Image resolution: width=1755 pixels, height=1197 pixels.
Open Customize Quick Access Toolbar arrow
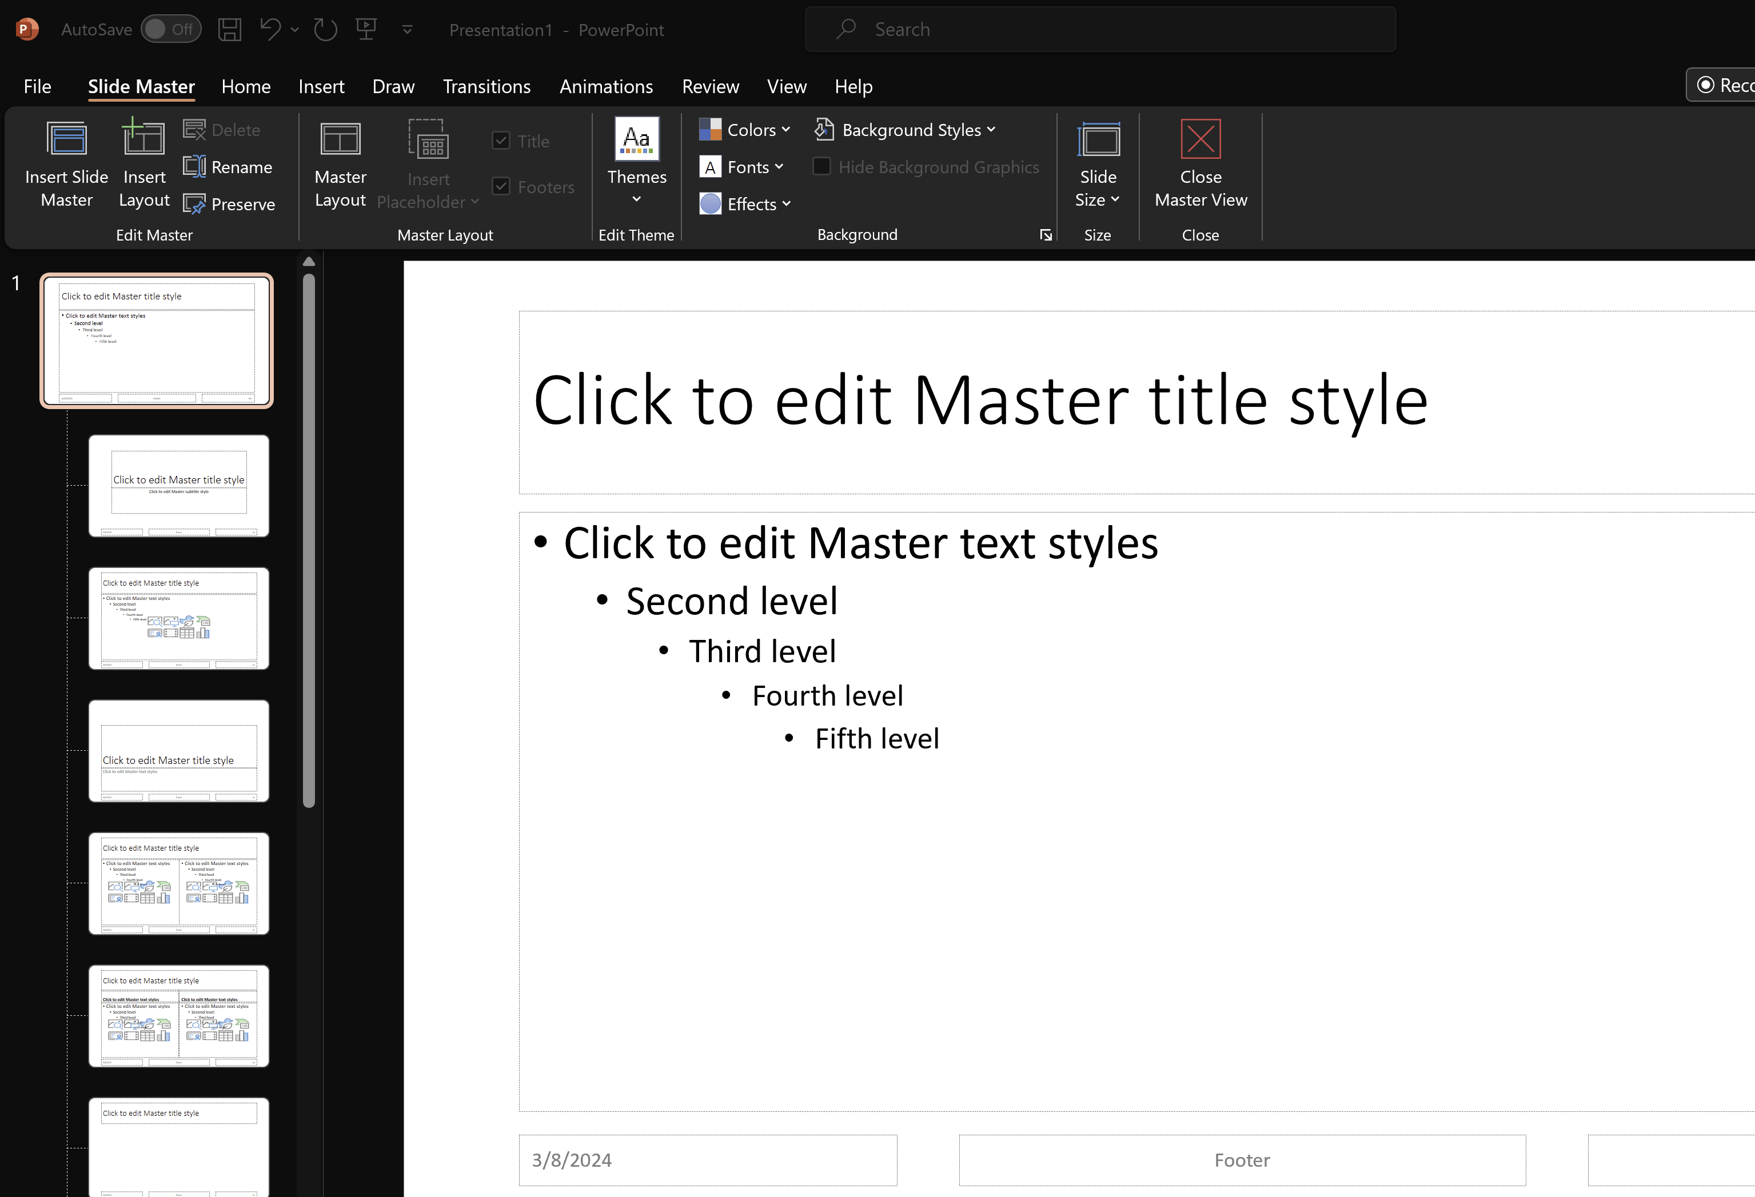click(407, 30)
